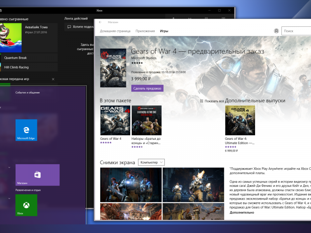Switch to the Домашняя страница tab

(115, 31)
